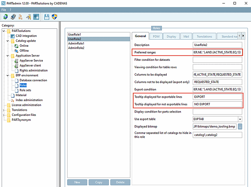Switch to the Translations tab
The image size is (251, 187).
(204, 37)
